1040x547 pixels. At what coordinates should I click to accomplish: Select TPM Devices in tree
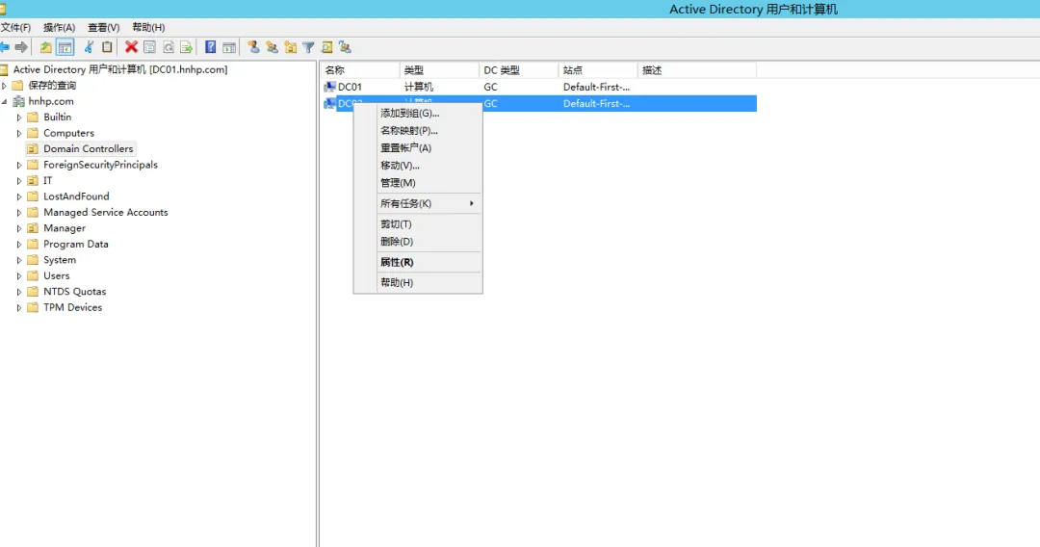(x=72, y=307)
